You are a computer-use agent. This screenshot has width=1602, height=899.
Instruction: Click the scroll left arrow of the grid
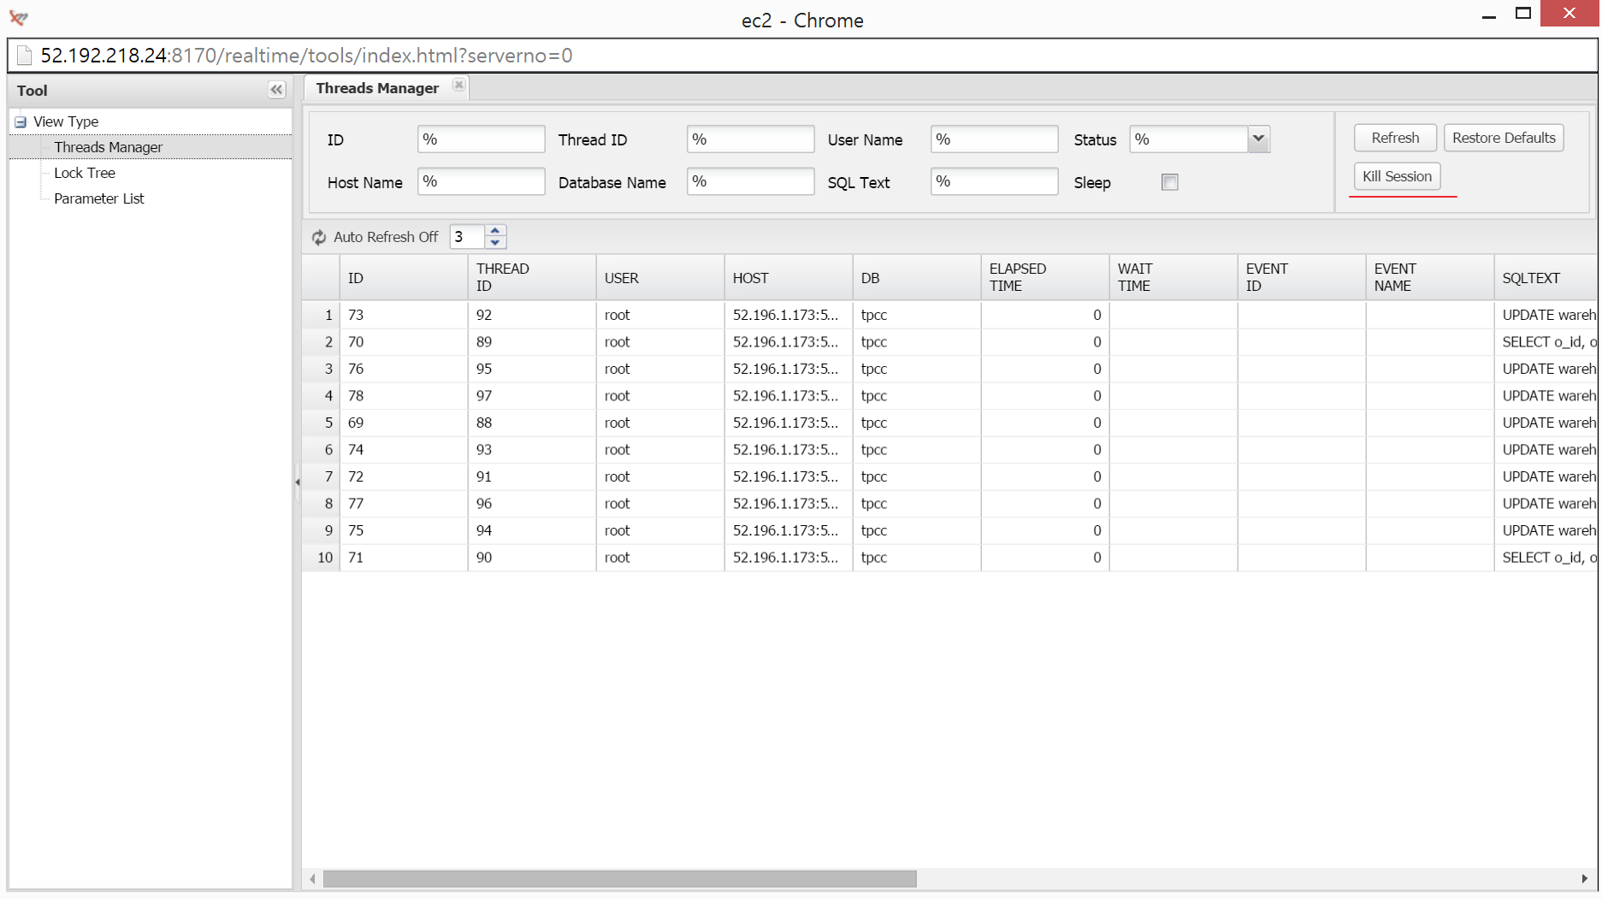point(313,878)
